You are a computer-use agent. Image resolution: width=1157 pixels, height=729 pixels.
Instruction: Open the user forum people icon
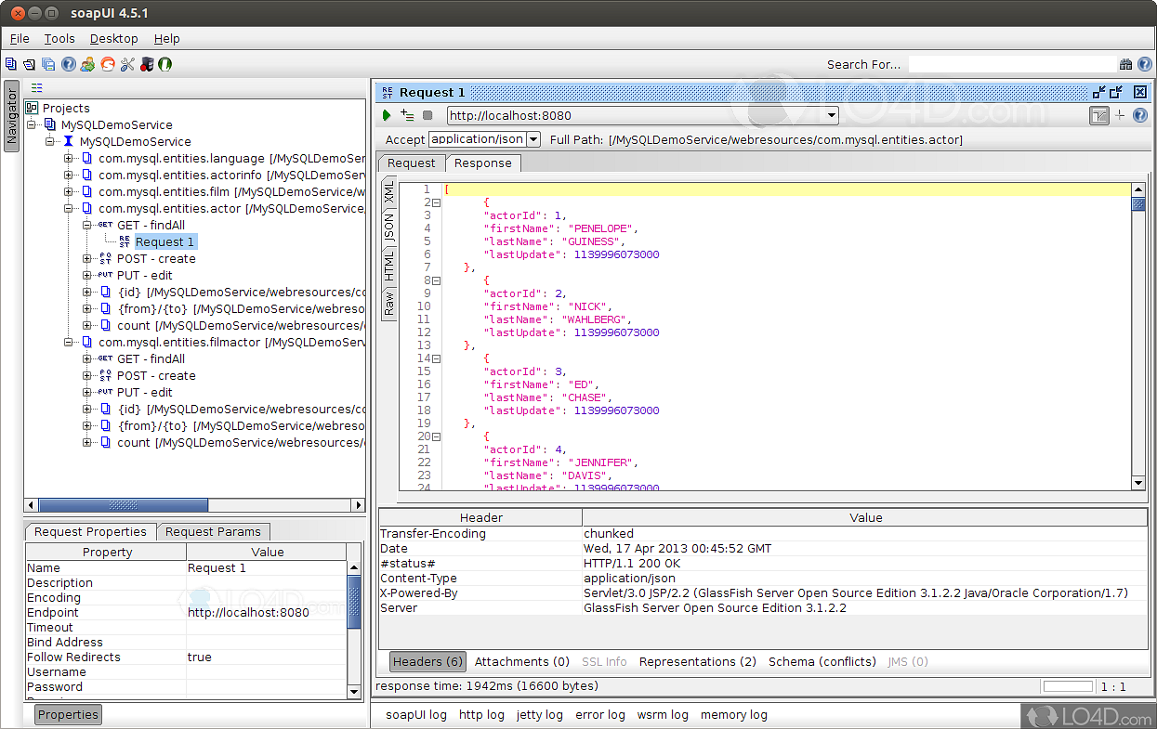[x=87, y=64]
